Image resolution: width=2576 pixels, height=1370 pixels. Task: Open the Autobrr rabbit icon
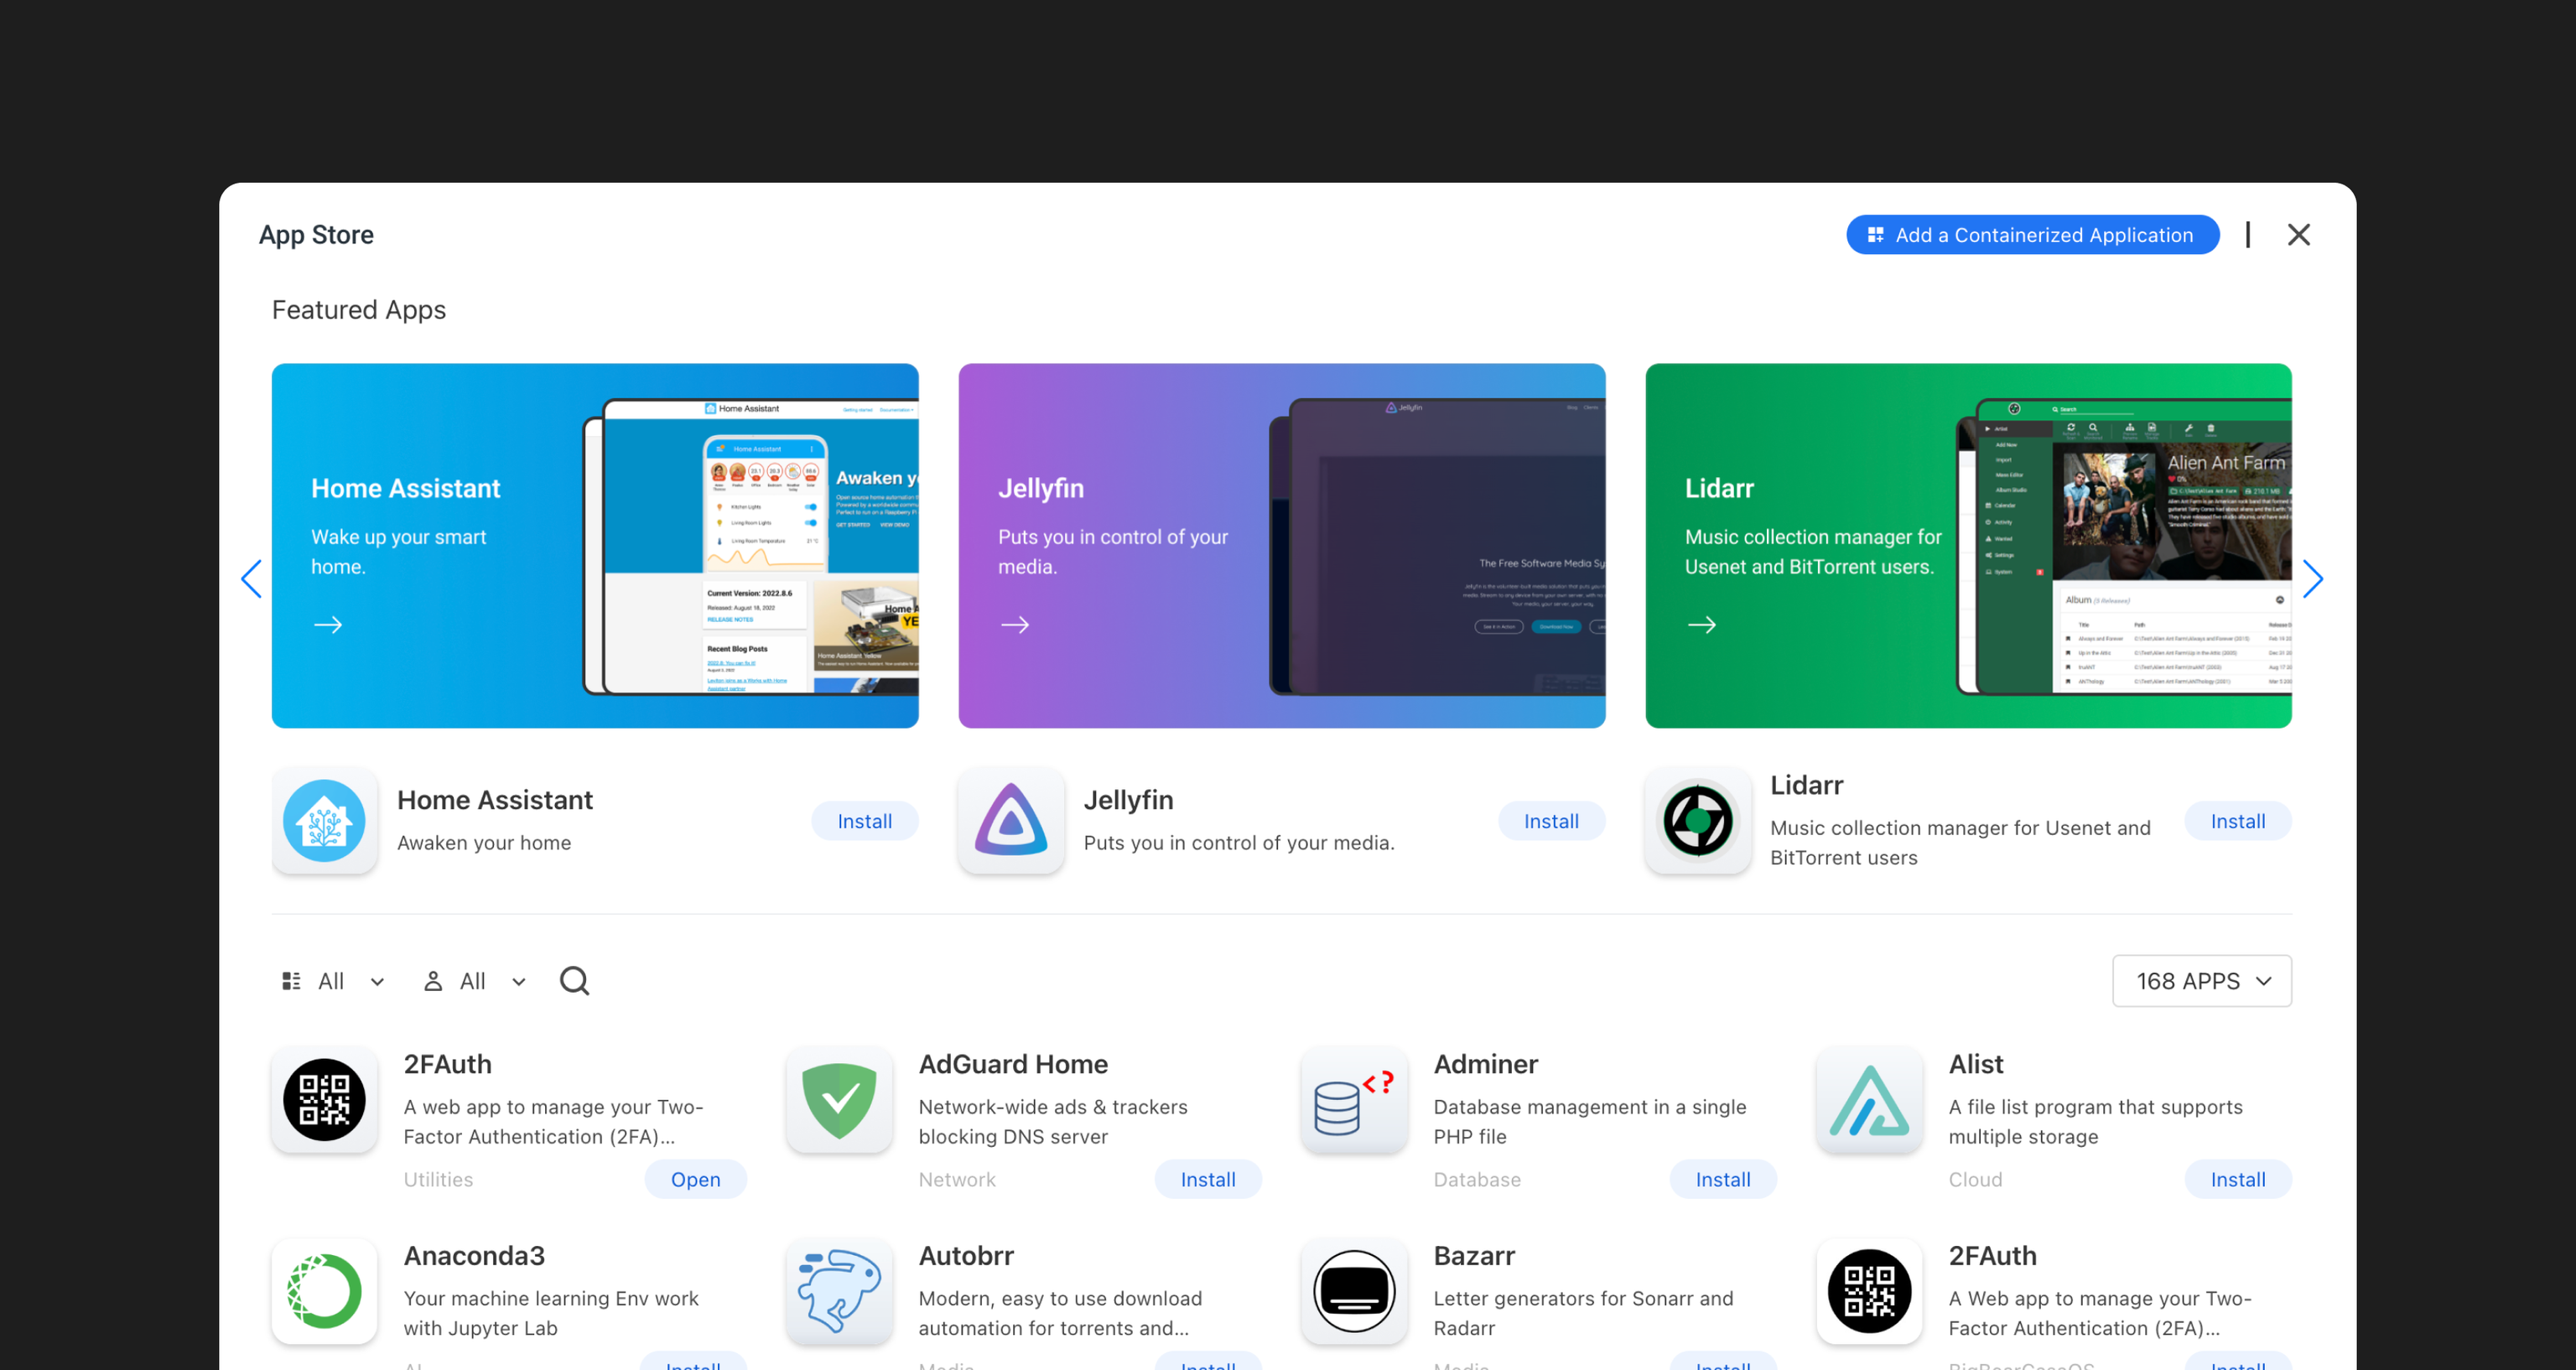839,1291
